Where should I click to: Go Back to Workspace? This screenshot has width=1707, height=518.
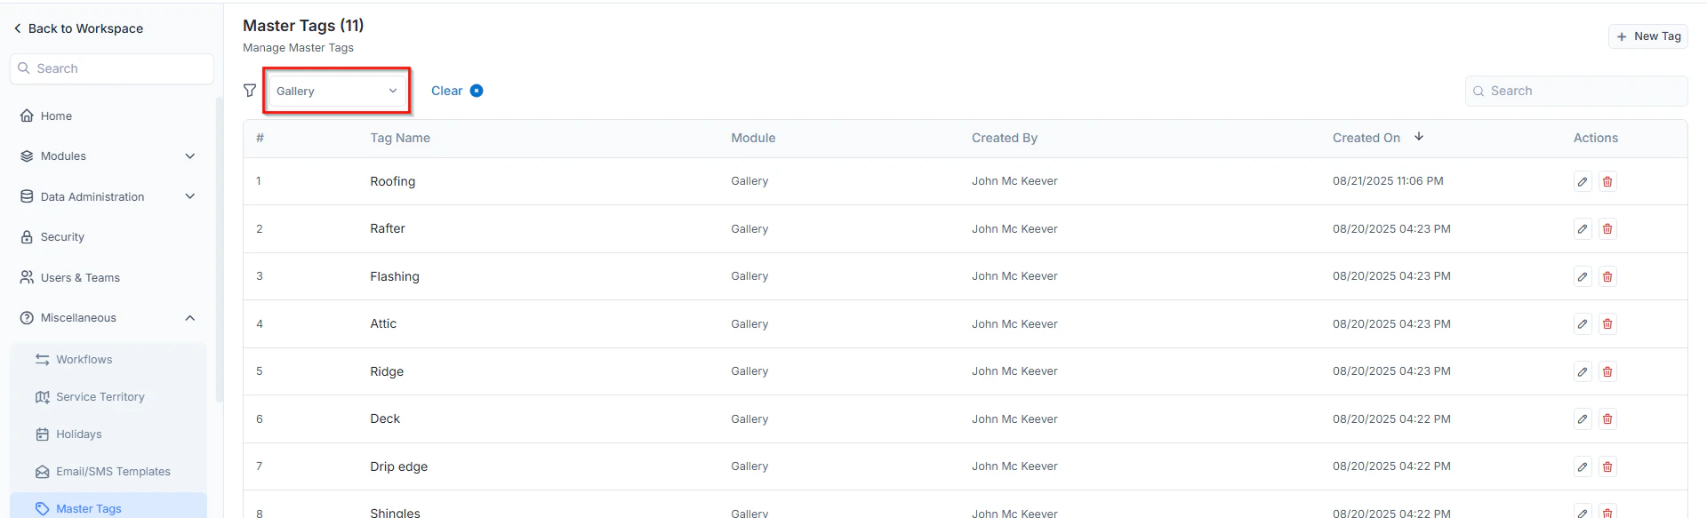point(78,28)
